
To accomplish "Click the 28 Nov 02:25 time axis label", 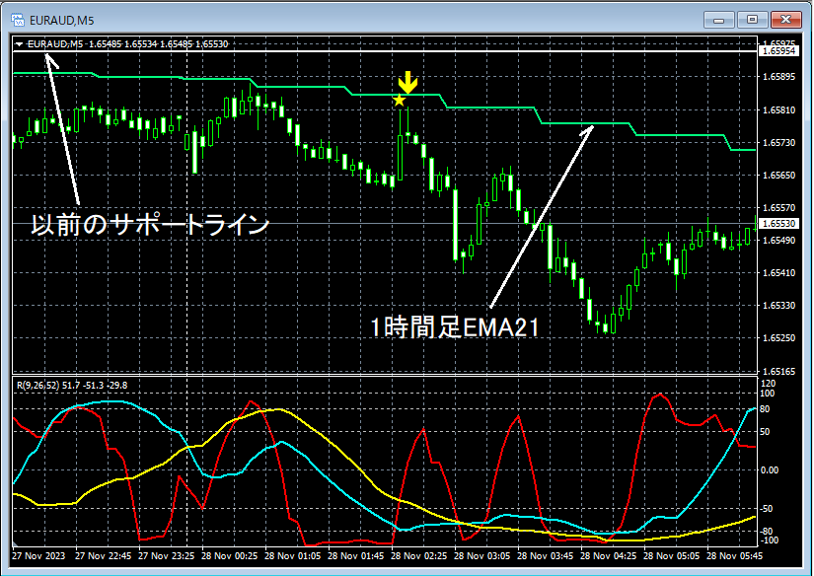I will (x=419, y=555).
